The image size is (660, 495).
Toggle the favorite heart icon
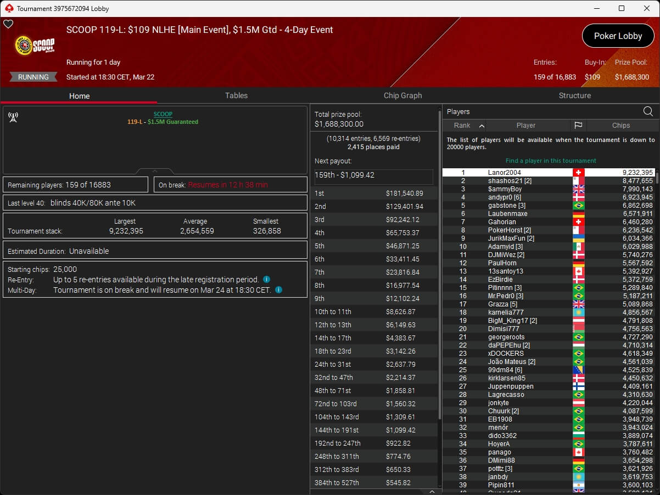[x=8, y=24]
